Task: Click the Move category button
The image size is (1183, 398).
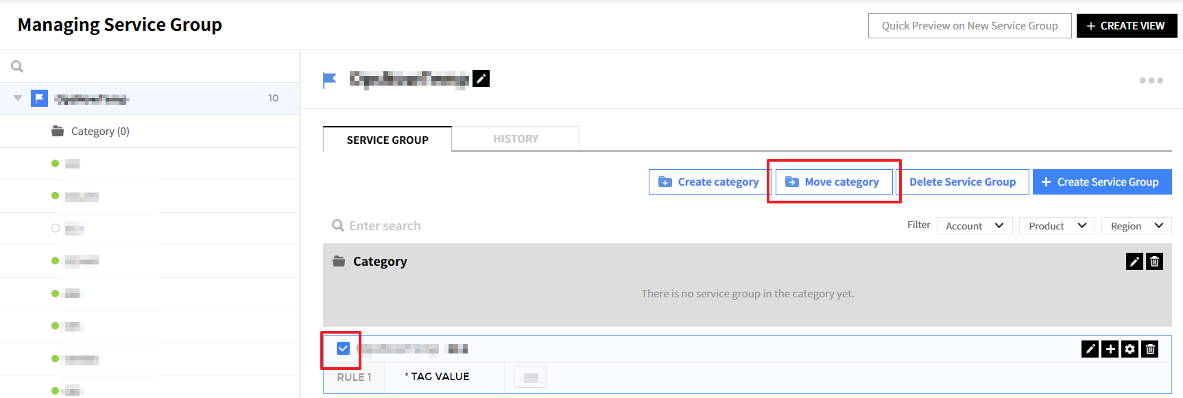Action: [x=834, y=182]
